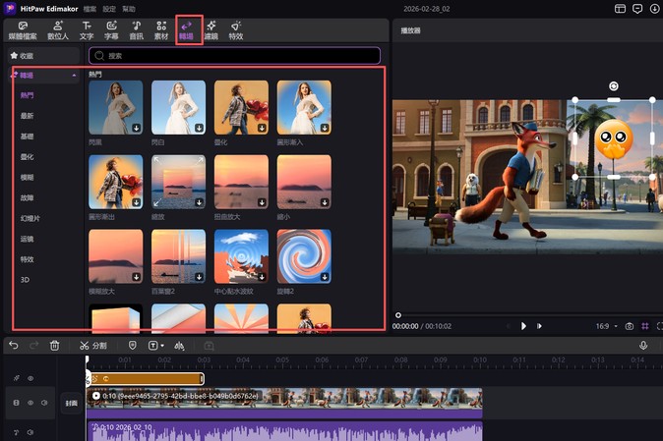Download the 模糊放大 transition
The image size is (663, 441).
(136, 277)
